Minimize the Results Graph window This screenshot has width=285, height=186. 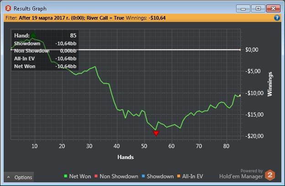tap(243, 9)
